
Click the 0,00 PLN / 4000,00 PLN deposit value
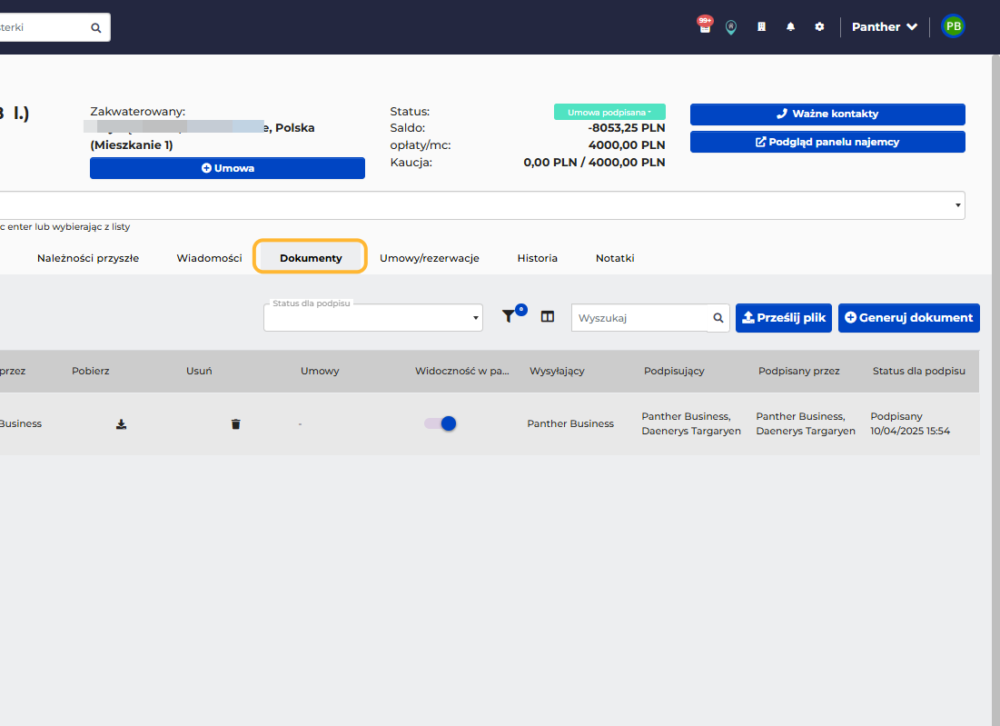(x=594, y=163)
